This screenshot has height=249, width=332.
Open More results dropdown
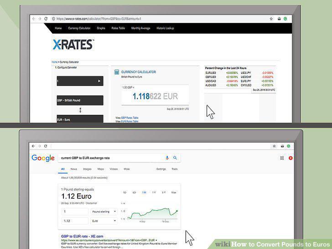click(127, 169)
